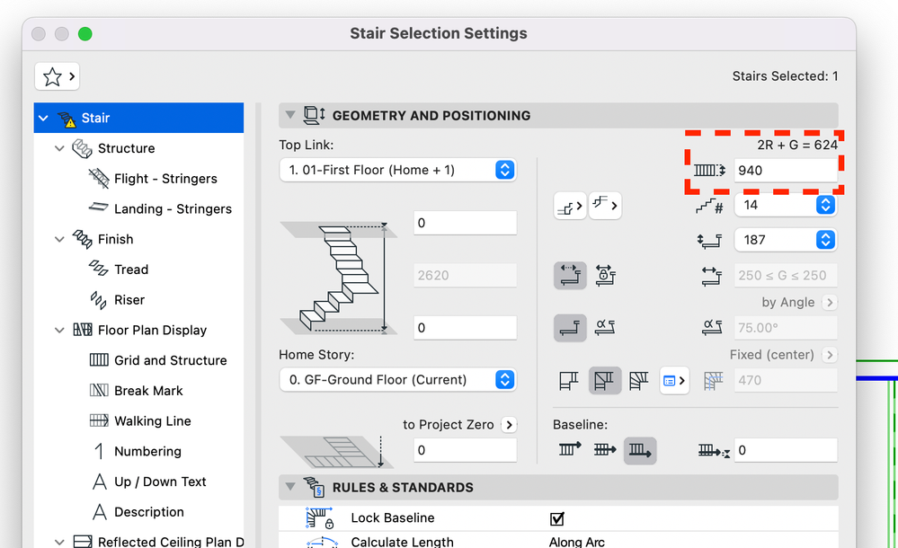Image resolution: width=898 pixels, height=548 pixels.
Task: Click the fixed going rule icon
Action: (x=570, y=275)
